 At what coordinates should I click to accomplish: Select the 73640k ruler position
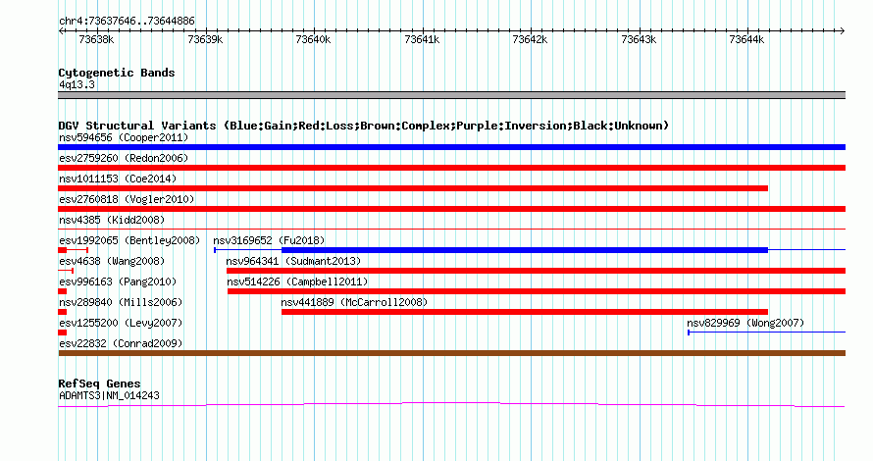tap(313, 39)
